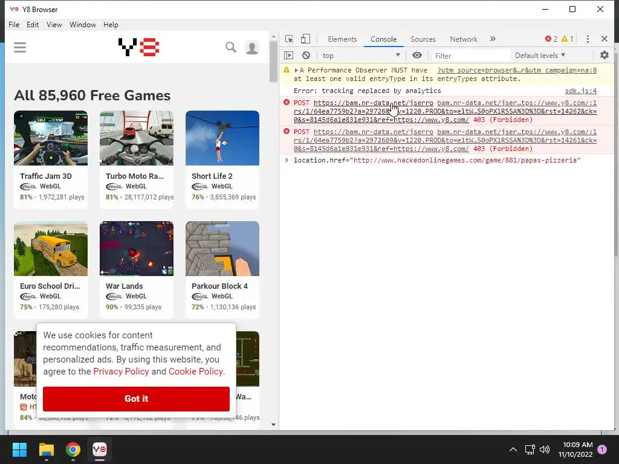This screenshot has height=464, width=619.
Task: Open the notification badge in taskbar
Action: point(602,449)
